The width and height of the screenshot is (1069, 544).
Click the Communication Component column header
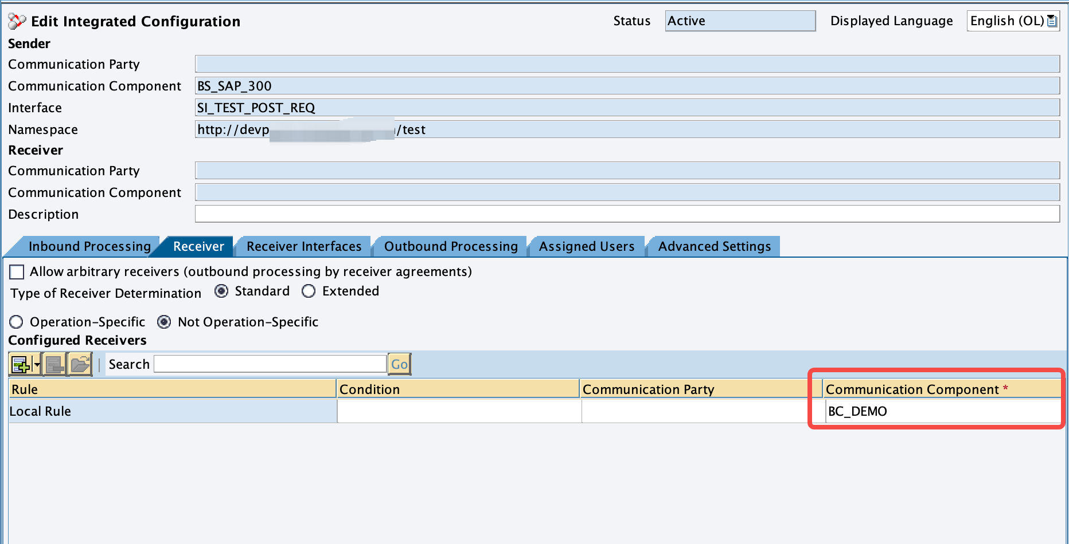pos(942,389)
